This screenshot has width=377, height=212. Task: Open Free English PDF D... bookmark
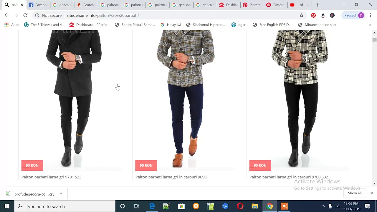pyautogui.click(x=272, y=25)
